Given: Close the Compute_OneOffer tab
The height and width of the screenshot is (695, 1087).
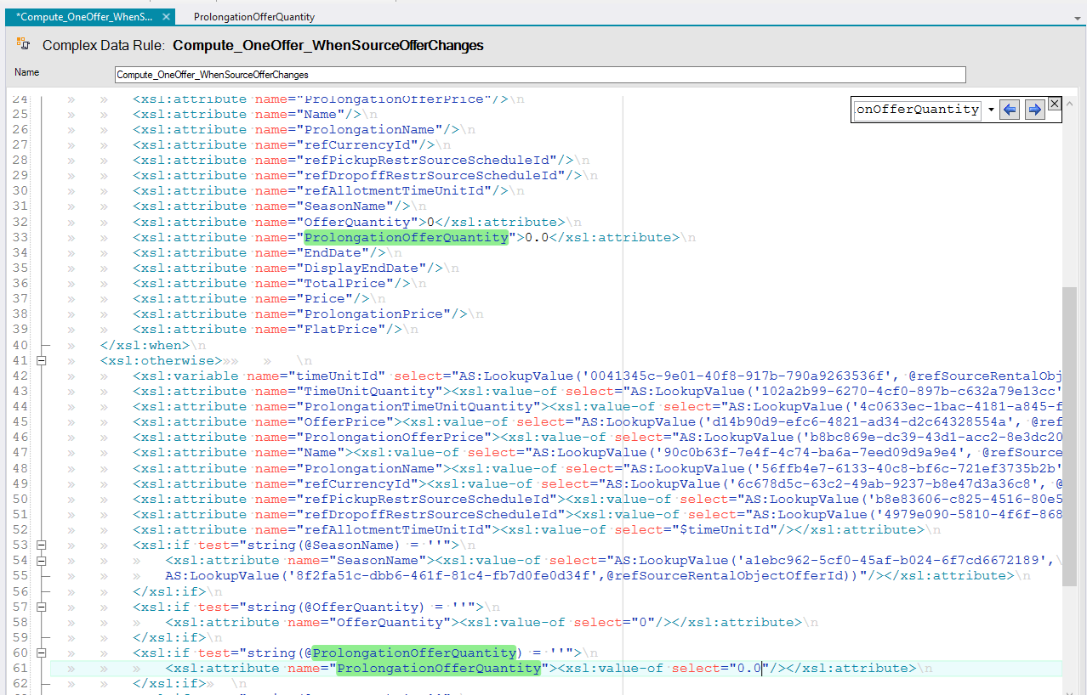Looking at the screenshot, I should coord(166,17).
